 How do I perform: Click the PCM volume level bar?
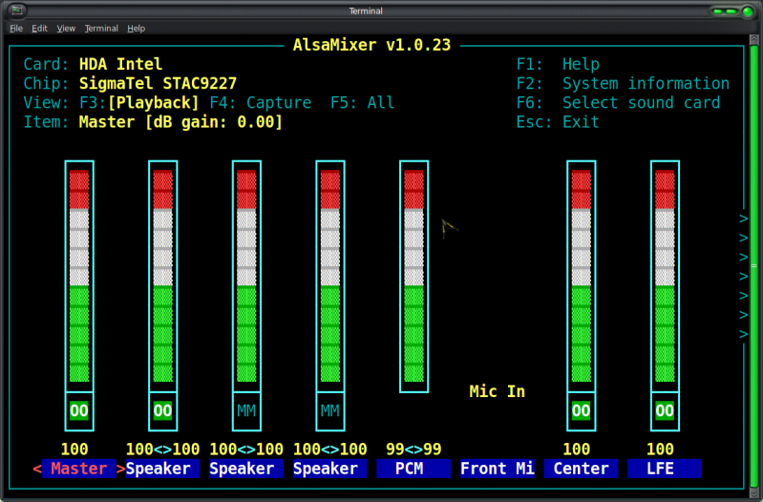[x=414, y=276]
